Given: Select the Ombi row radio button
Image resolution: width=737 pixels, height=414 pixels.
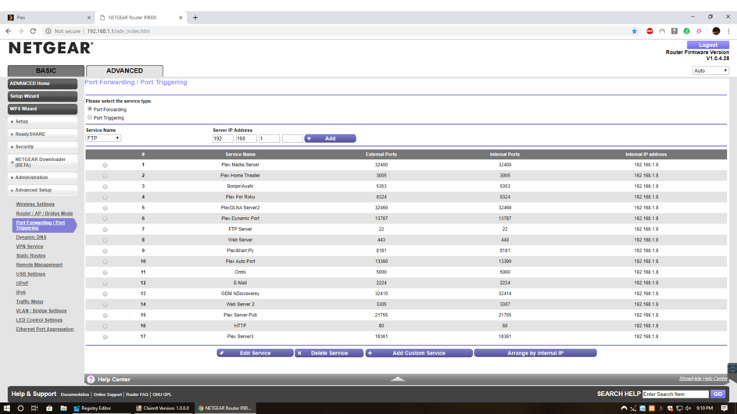Looking at the screenshot, I should click(x=106, y=273).
